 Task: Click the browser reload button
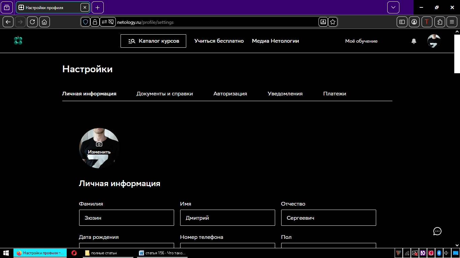click(x=32, y=22)
